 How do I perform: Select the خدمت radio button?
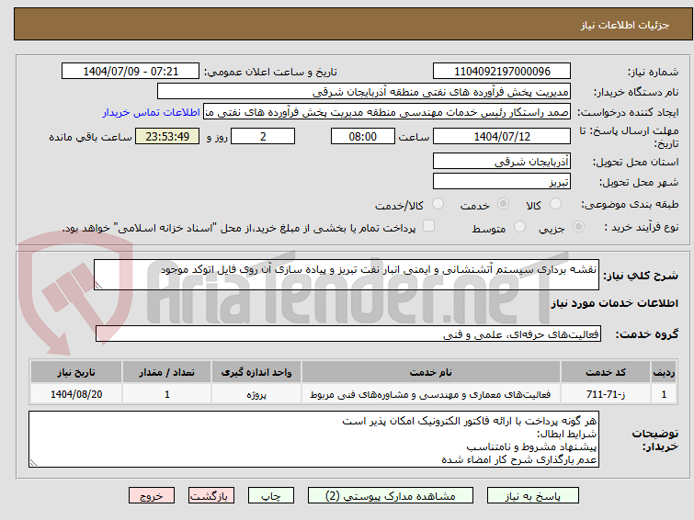tap(503, 204)
